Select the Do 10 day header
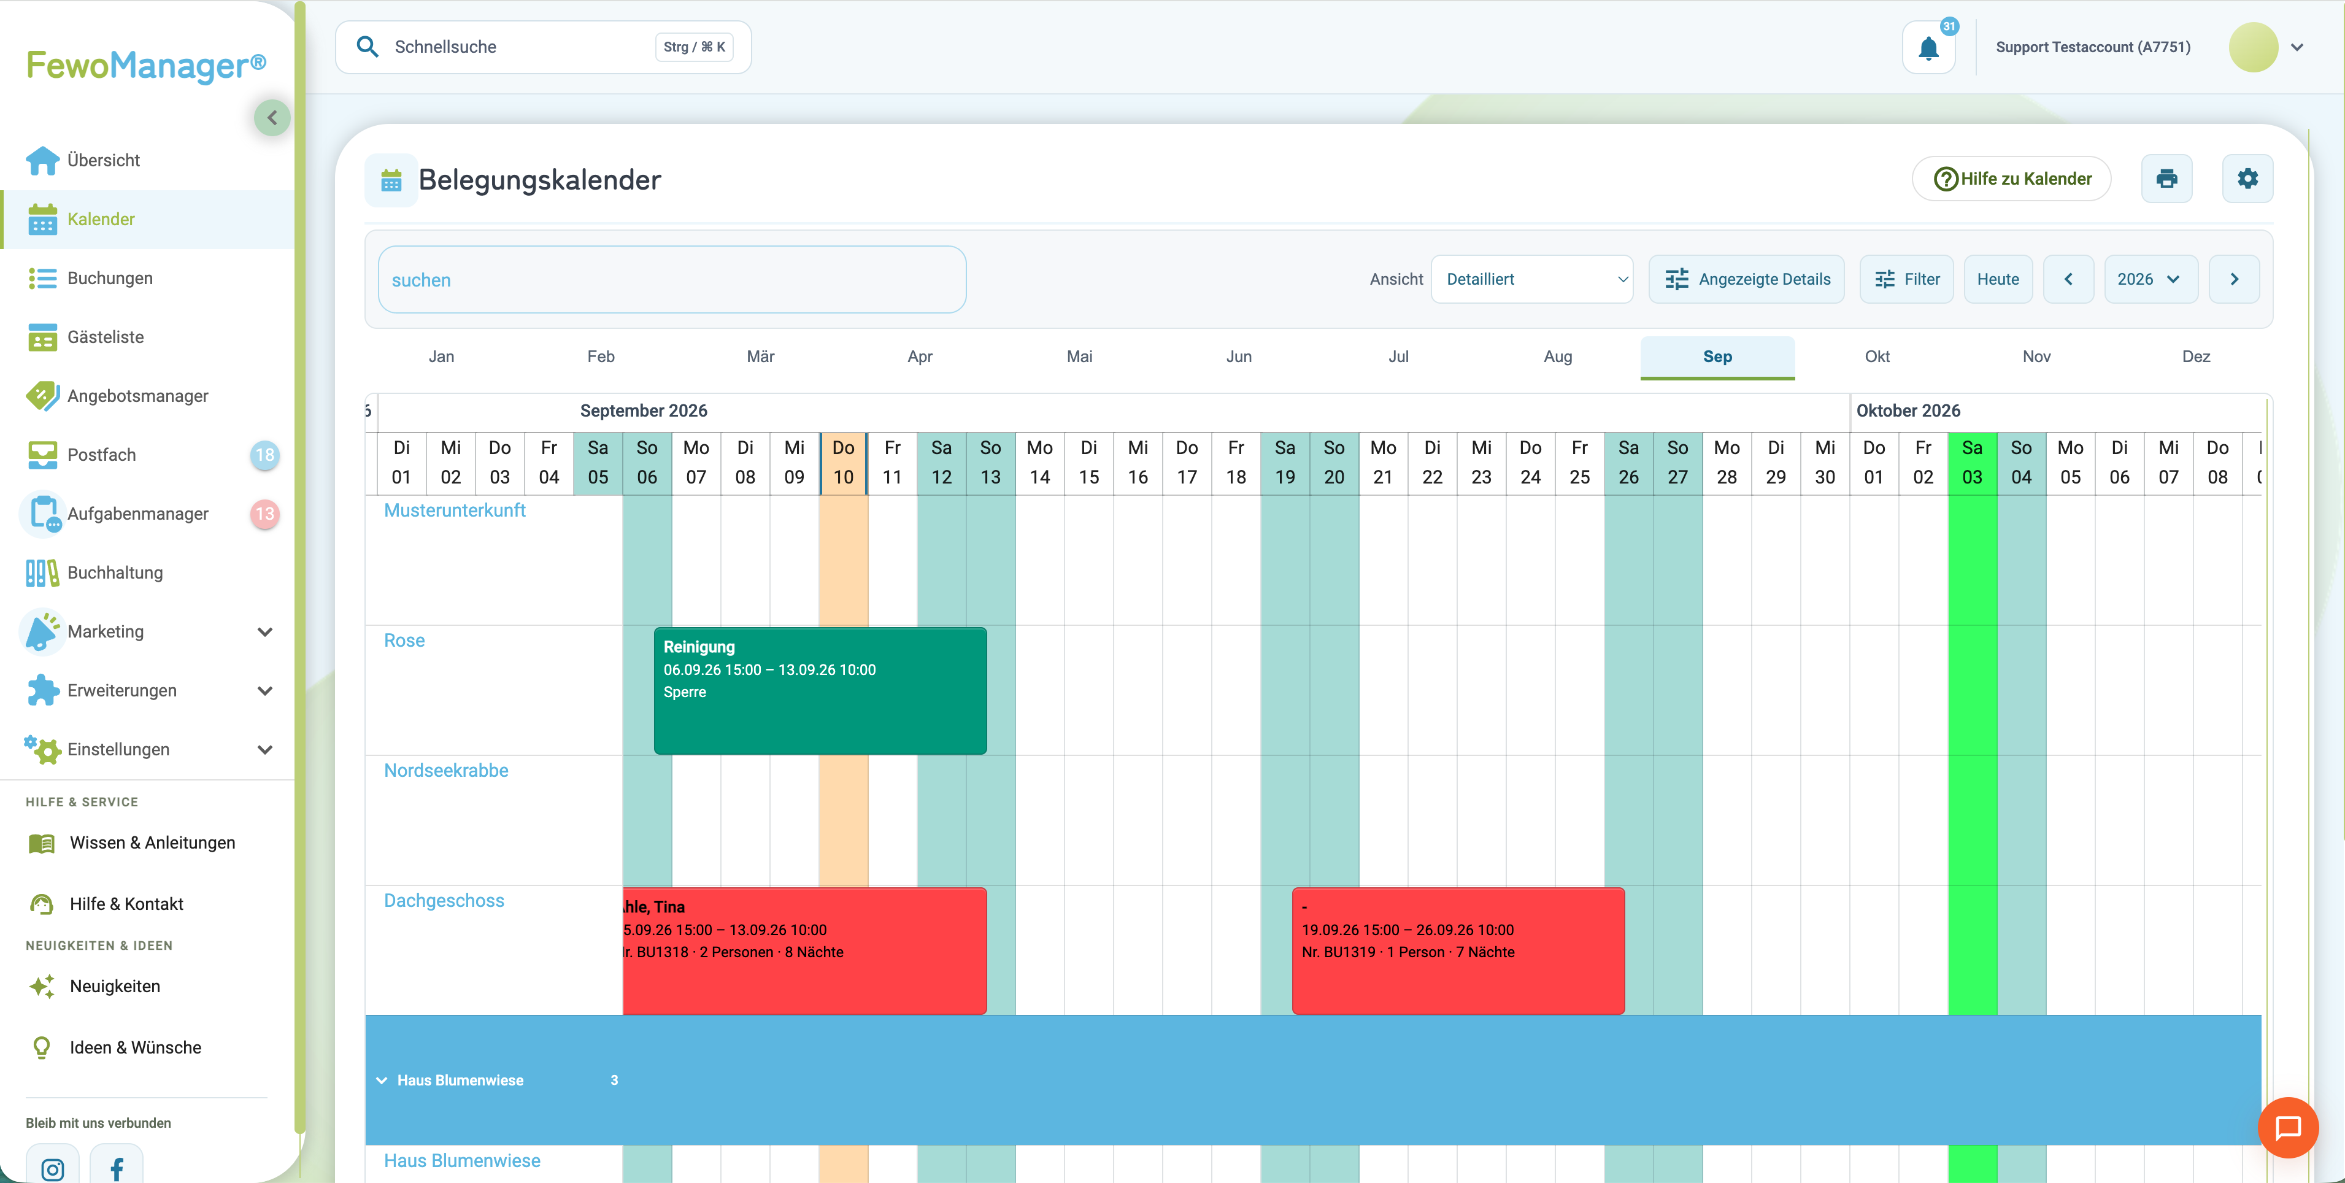The height and width of the screenshot is (1183, 2345). pos(843,463)
